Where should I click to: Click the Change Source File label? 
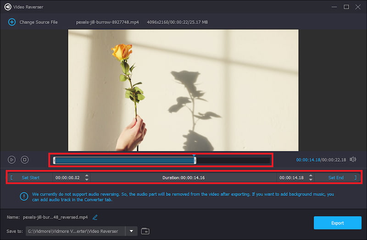click(39, 22)
